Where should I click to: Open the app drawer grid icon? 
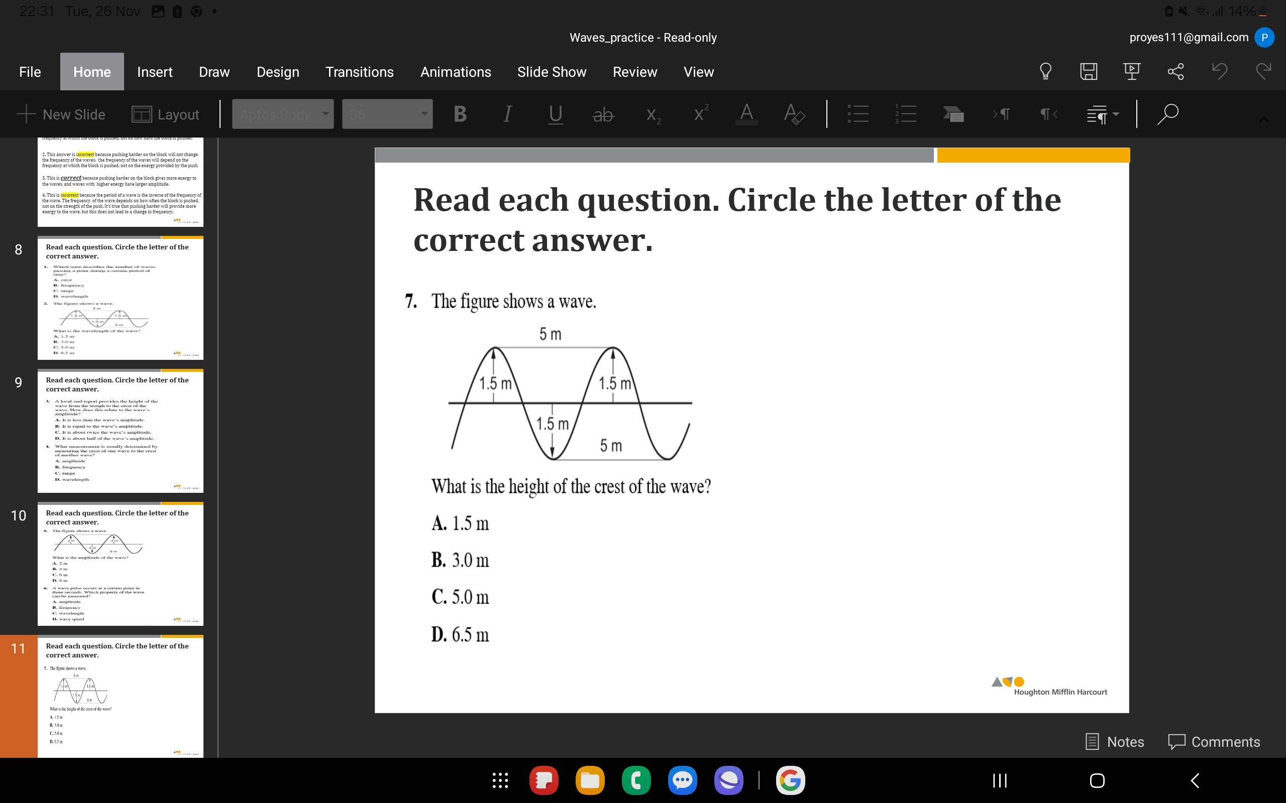[500, 780]
